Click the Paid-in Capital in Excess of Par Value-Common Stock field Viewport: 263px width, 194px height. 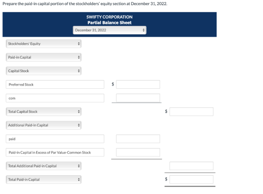coord(55,153)
